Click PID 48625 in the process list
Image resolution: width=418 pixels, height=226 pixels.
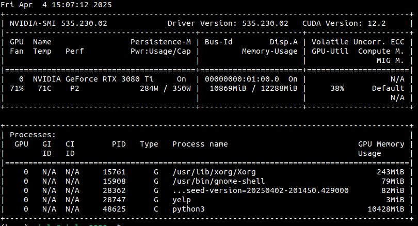[x=114, y=209]
